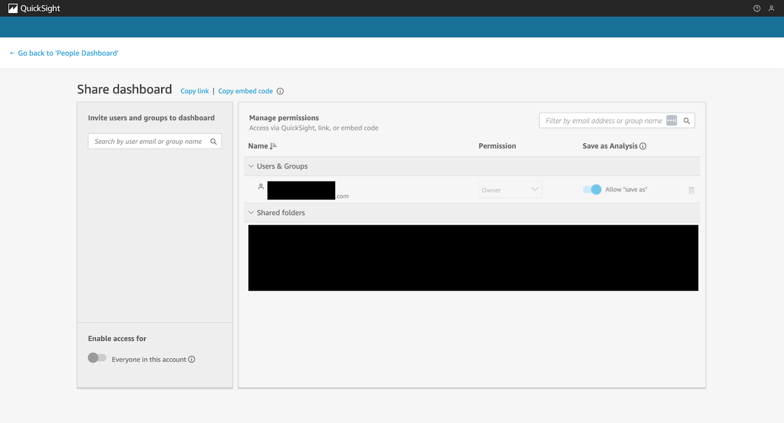
Task: Click magnifier icon in permissions filter box
Action: pyautogui.click(x=686, y=121)
